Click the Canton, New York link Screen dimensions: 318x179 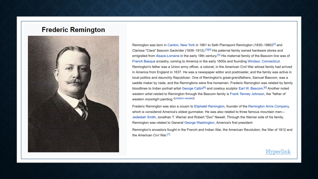point(181,45)
